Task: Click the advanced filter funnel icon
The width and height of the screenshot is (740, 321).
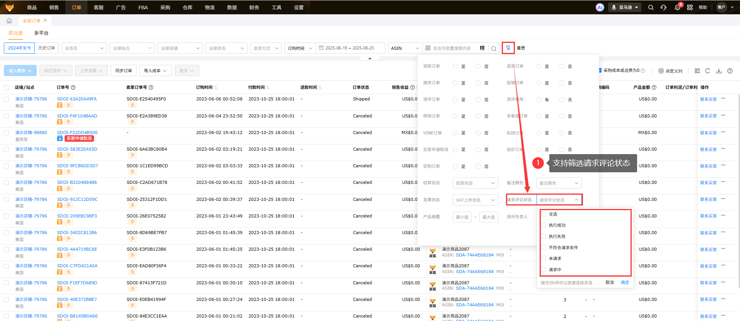Action: coord(508,48)
